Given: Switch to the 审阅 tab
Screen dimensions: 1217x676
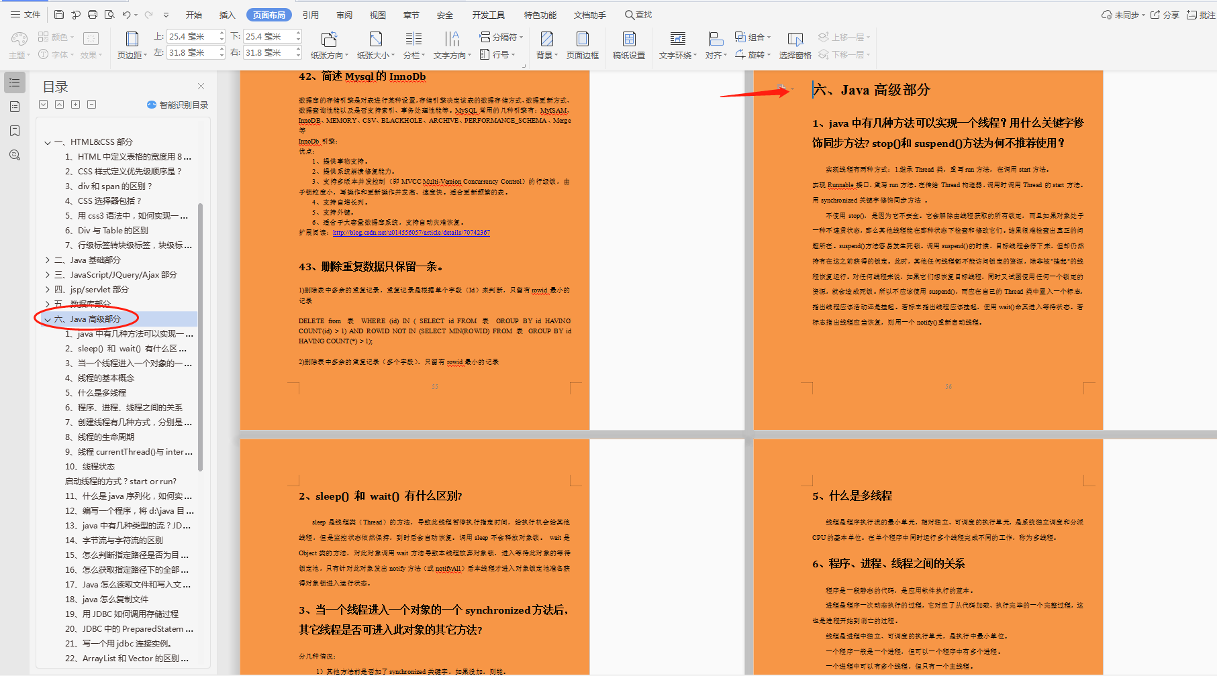Looking at the screenshot, I should tap(344, 15).
